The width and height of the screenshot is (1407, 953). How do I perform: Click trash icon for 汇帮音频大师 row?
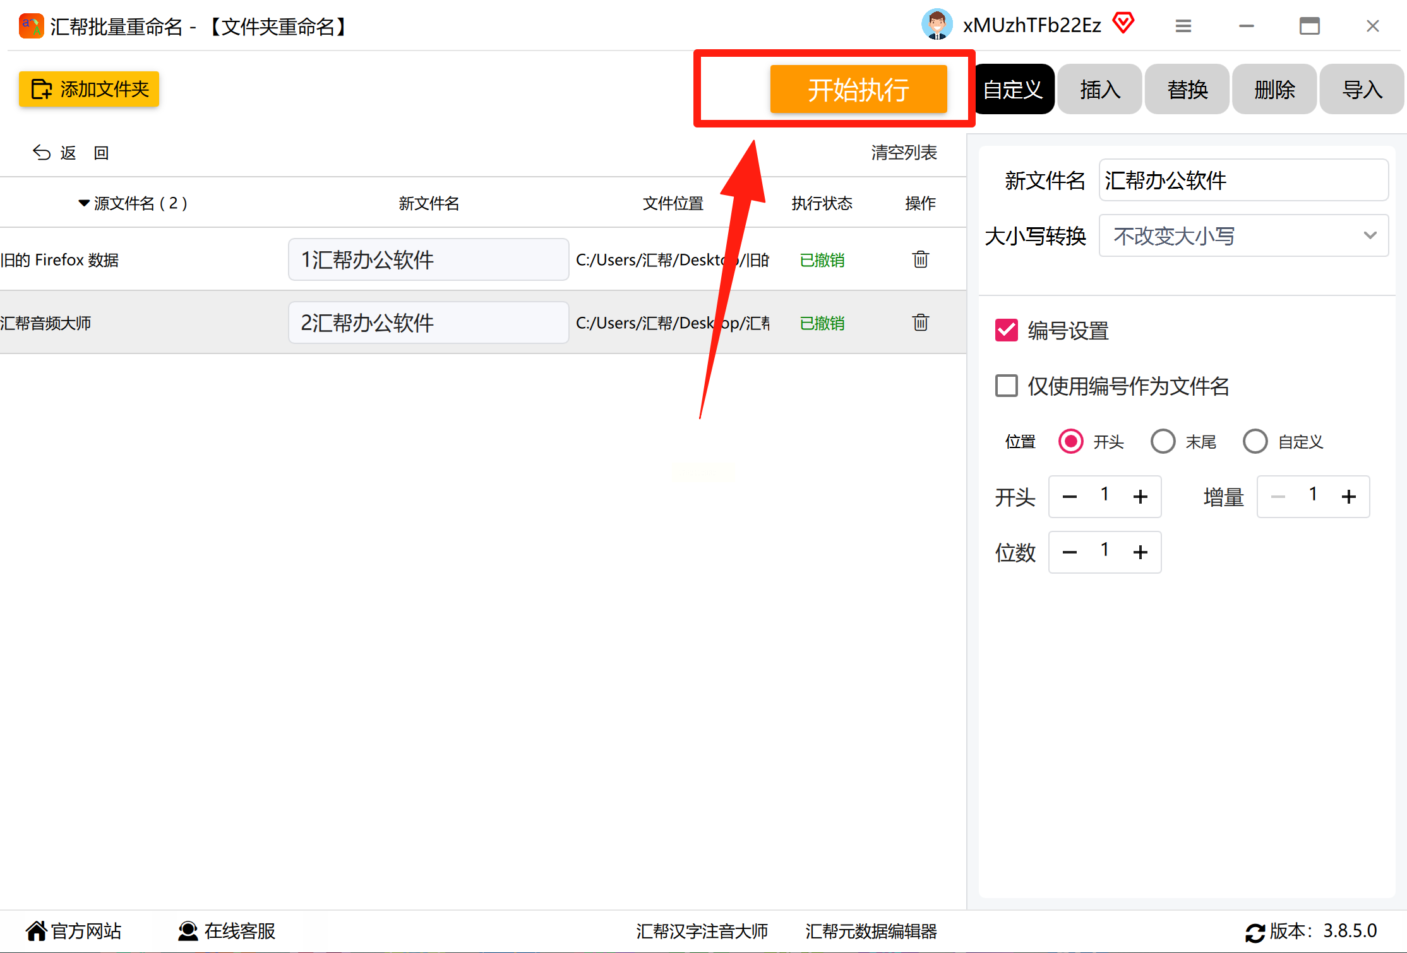(920, 323)
